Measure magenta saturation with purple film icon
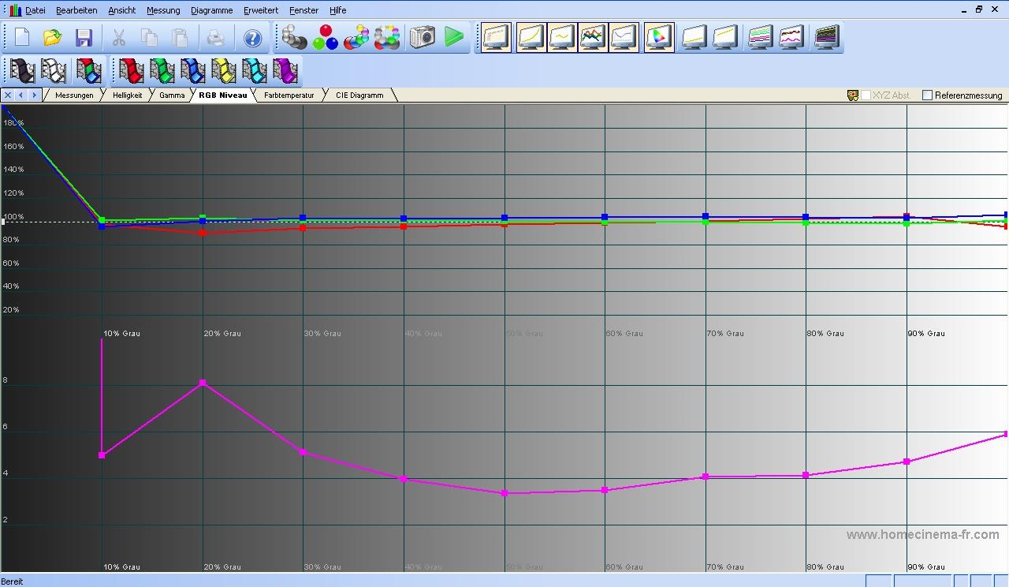1009x587 pixels. (285, 71)
